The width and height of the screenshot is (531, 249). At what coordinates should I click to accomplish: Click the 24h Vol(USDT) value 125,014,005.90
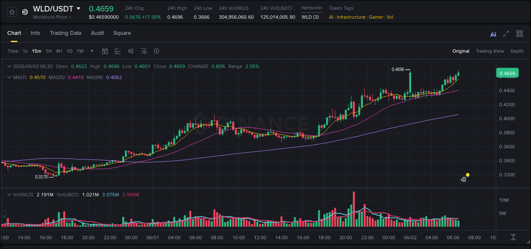pos(278,17)
